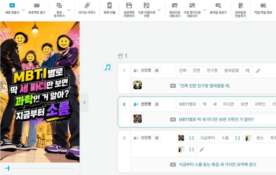Open the dropdown arrow next to 새로 만들기
Viewport: 276px width, 175px height.
click(23, 10)
